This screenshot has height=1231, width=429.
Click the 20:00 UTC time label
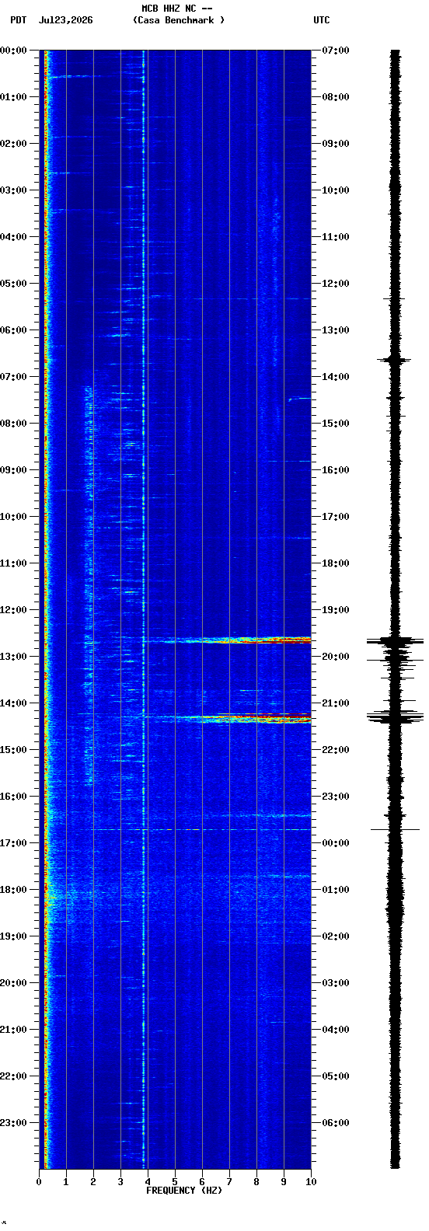(336, 657)
